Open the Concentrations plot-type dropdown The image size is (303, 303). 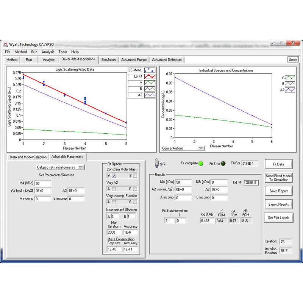(x=183, y=148)
